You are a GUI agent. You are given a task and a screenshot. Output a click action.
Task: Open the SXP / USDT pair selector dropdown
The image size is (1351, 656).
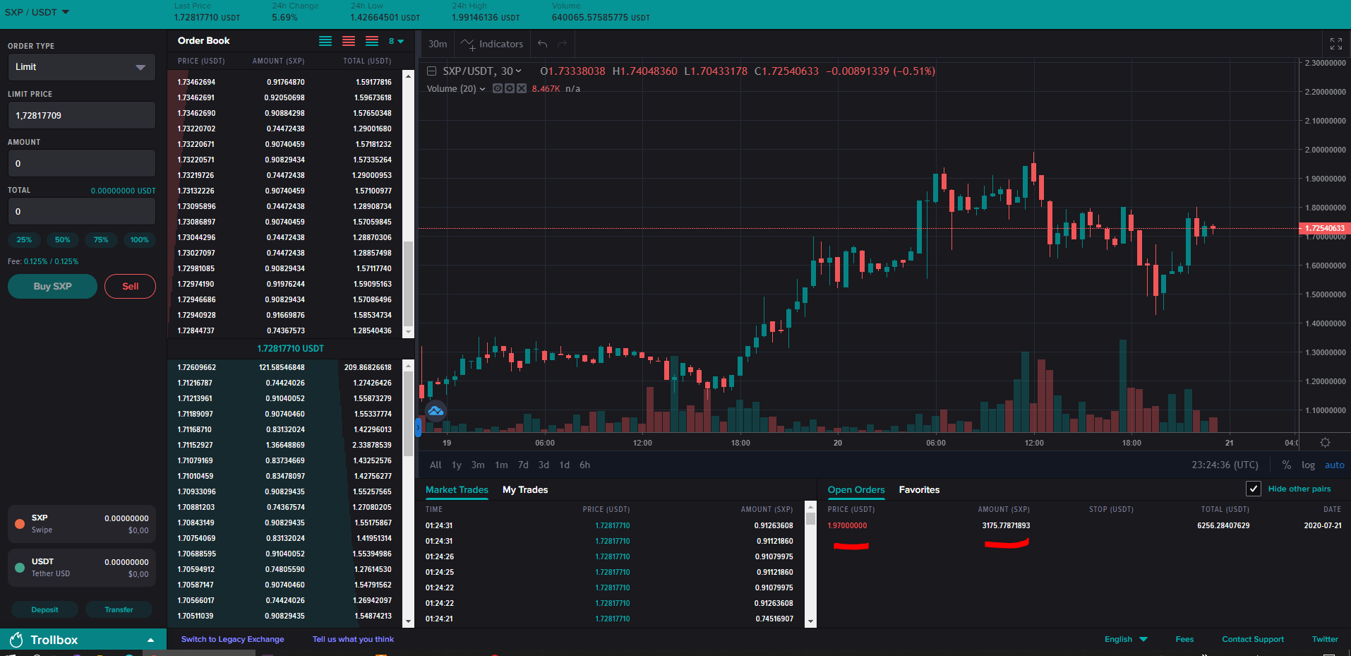[37, 12]
